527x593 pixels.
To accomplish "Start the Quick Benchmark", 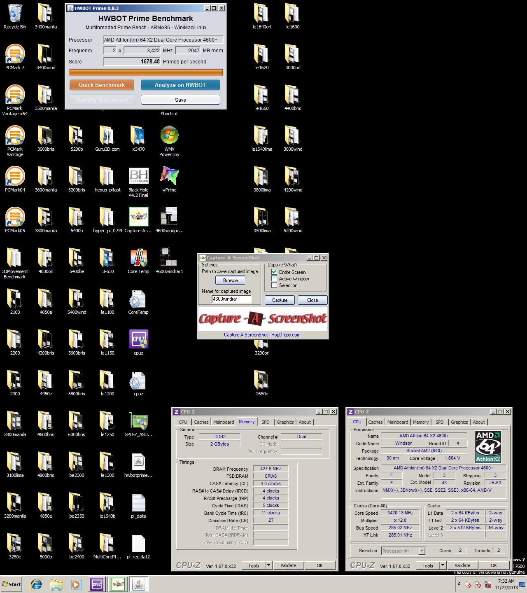I will (102, 85).
